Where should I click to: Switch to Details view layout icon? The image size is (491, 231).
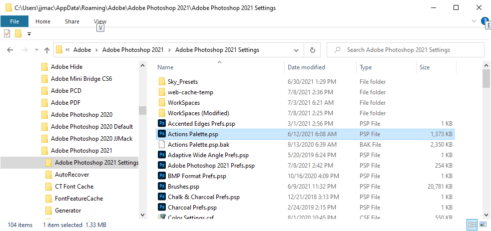click(x=472, y=225)
